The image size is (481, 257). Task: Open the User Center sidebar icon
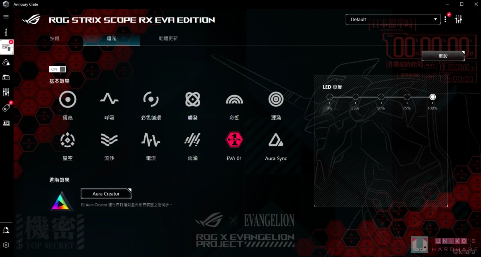coord(6,230)
